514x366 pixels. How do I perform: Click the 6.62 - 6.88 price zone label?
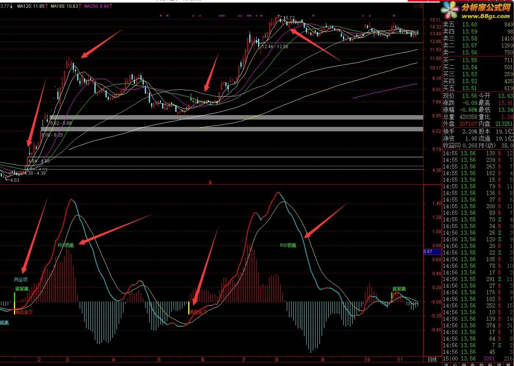(61, 123)
